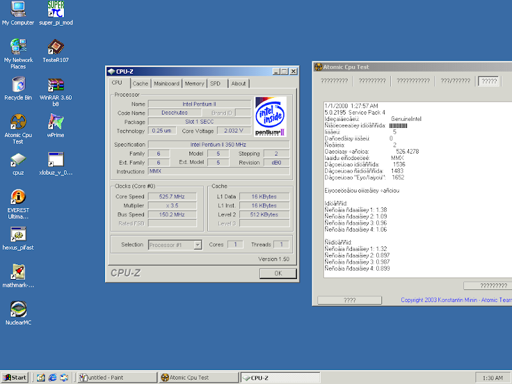Open the About tab in CPU-Z
The width and height of the screenshot is (512, 384).
click(238, 83)
